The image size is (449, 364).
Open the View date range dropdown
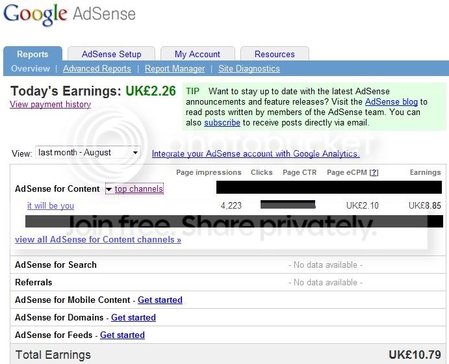[88, 152]
